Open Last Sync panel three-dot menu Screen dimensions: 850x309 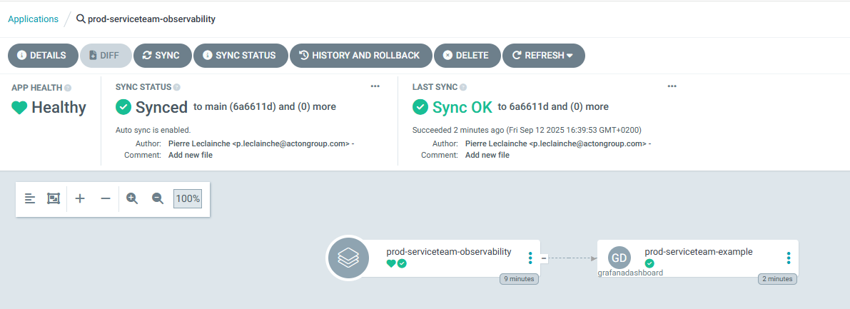[672, 86]
